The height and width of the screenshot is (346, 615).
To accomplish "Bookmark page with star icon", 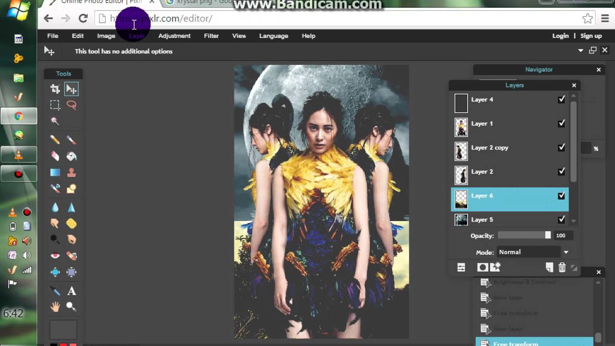I will 588,18.
